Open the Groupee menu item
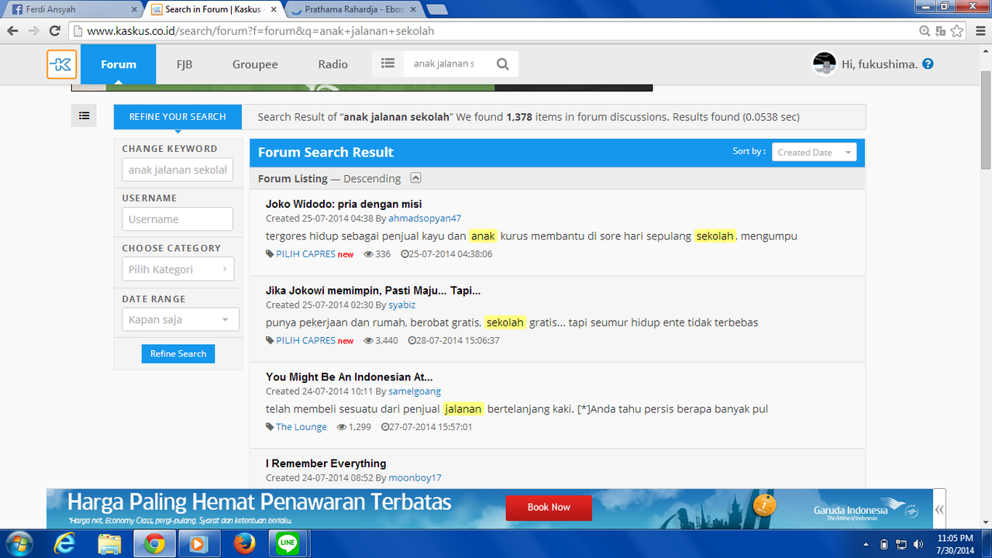 pos(255,64)
